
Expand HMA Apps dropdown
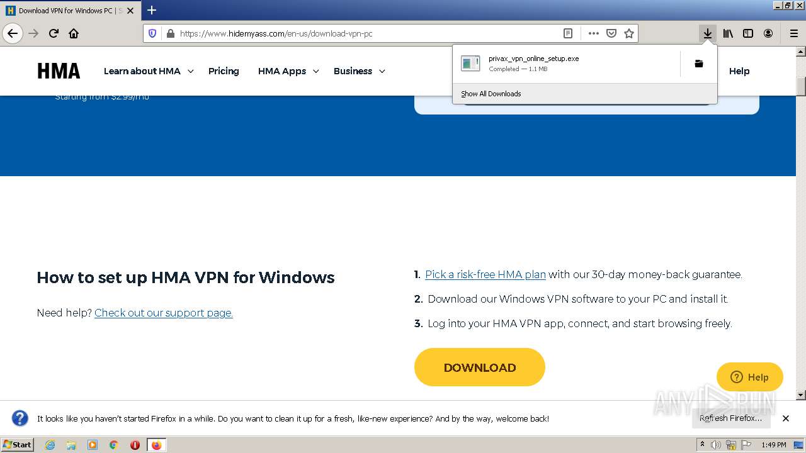[288, 71]
